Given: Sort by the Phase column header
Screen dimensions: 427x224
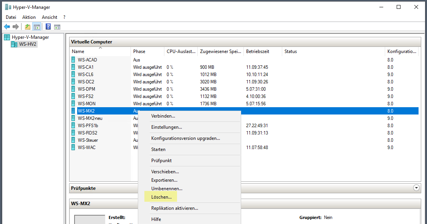Looking at the screenshot, I should [x=147, y=51].
